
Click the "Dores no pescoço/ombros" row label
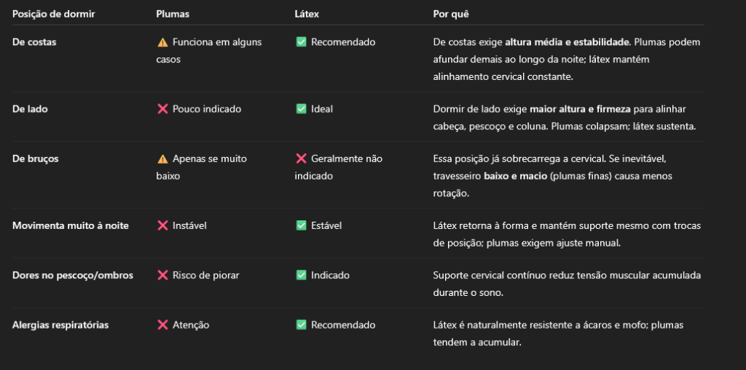tap(71, 276)
